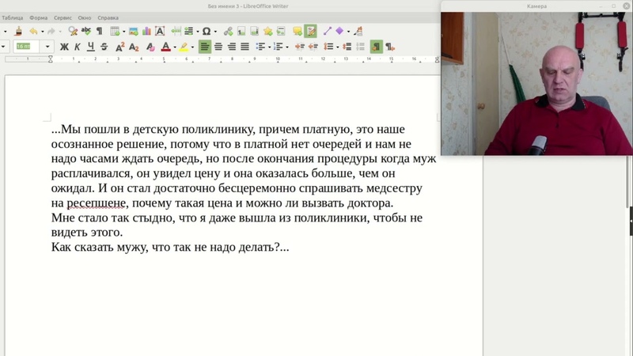Set left-to-right text direction
Screen dimensions: 633x356
point(377,47)
